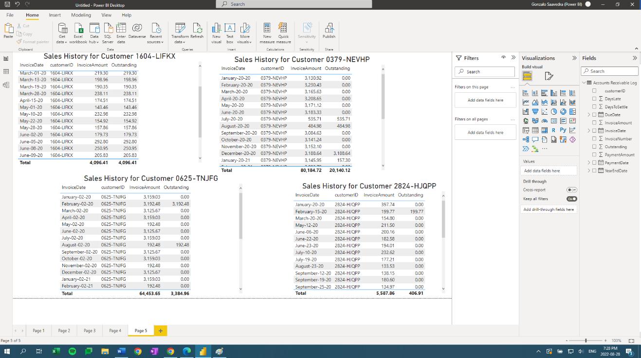
Task: Open Get data in the ribbon
Action: (62, 33)
